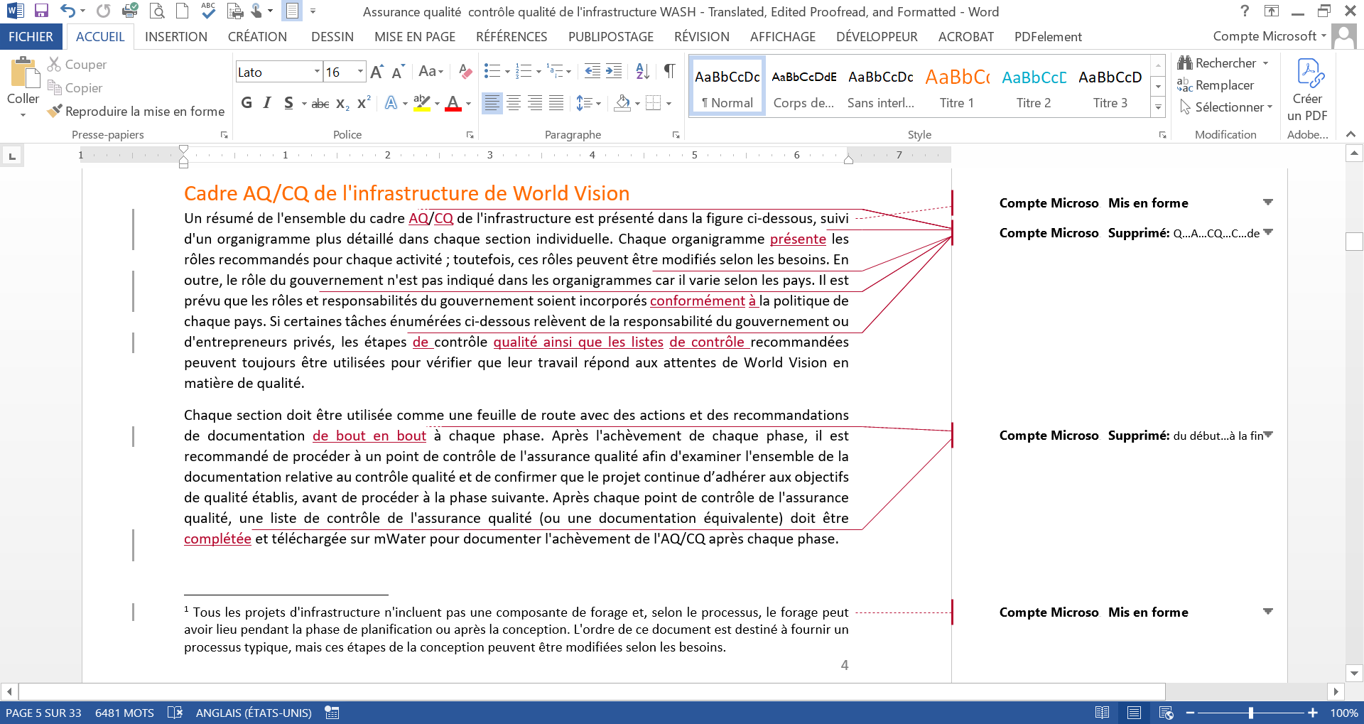Expand the first Mis en forme revision balloon

pos(1268,202)
